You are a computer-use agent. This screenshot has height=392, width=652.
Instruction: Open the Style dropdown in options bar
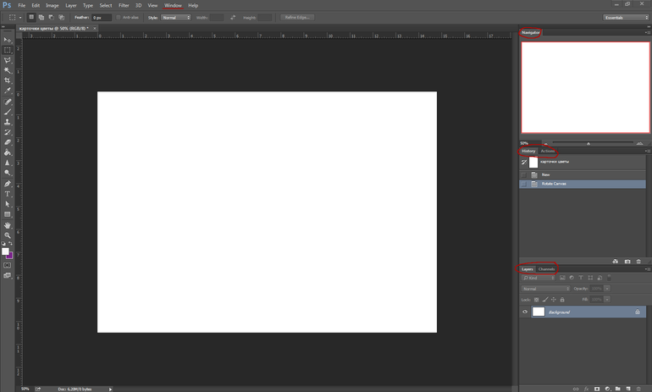point(176,17)
